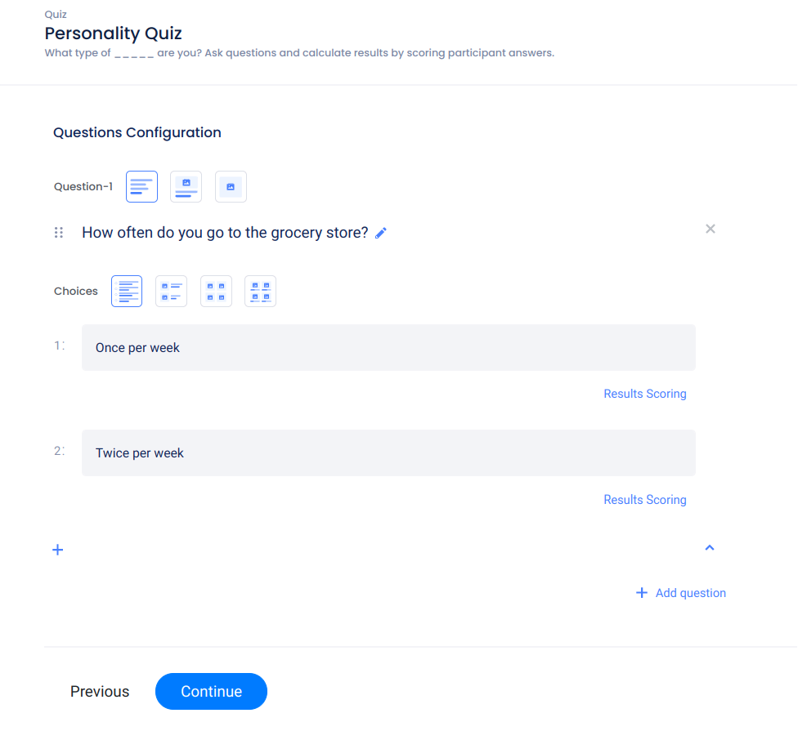This screenshot has height=731, width=798.
Task: Add a new choice with plus icon
Action: pos(58,550)
